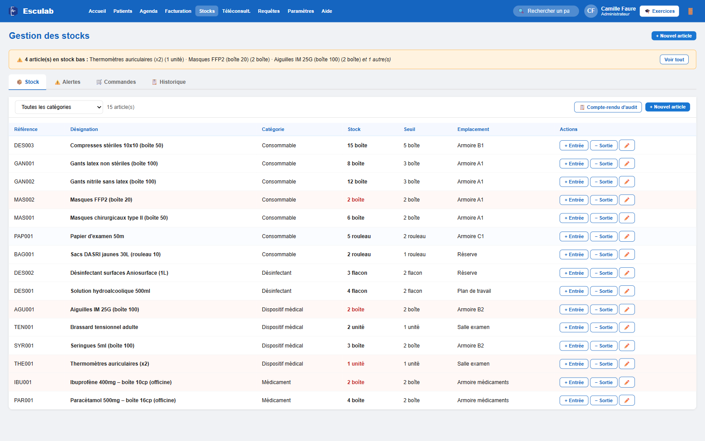This screenshot has height=441, width=705.
Task: Edit the Paracétamol 500mg article
Action: [627, 400]
